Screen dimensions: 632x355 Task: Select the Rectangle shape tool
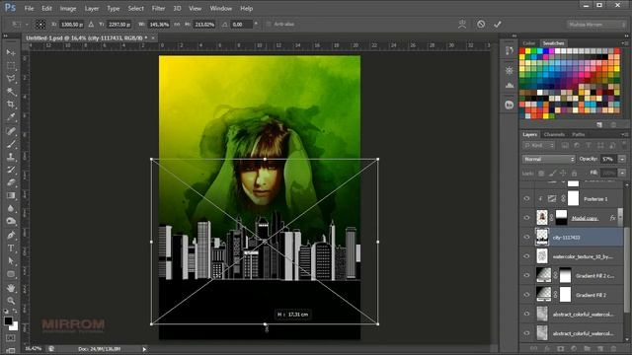(x=11, y=274)
